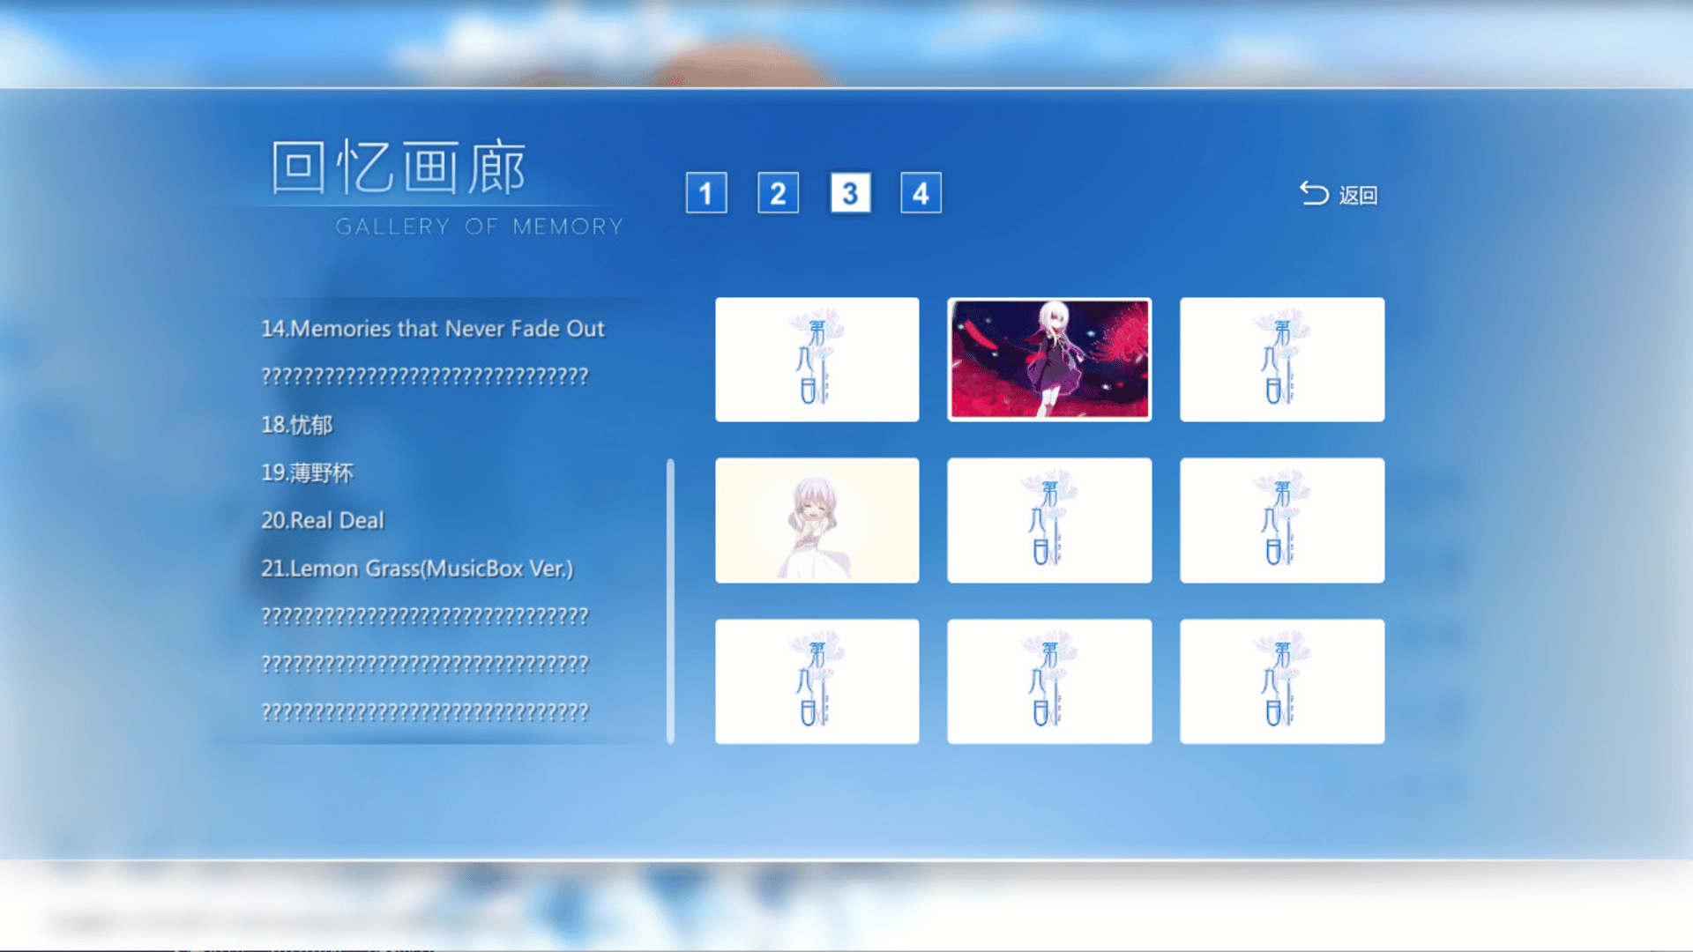Play track 20.Real Deal
The width and height of the screenshot is (1693, 952).
pyautogui.click(x=323, y=520)
